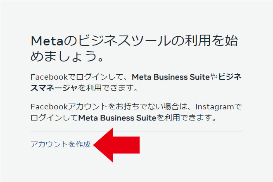Click the Metaのビジネスツール heading text
273x182 pixels.
tap(134, 41)
